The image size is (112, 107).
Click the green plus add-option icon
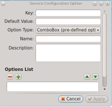tap(18, 77)
